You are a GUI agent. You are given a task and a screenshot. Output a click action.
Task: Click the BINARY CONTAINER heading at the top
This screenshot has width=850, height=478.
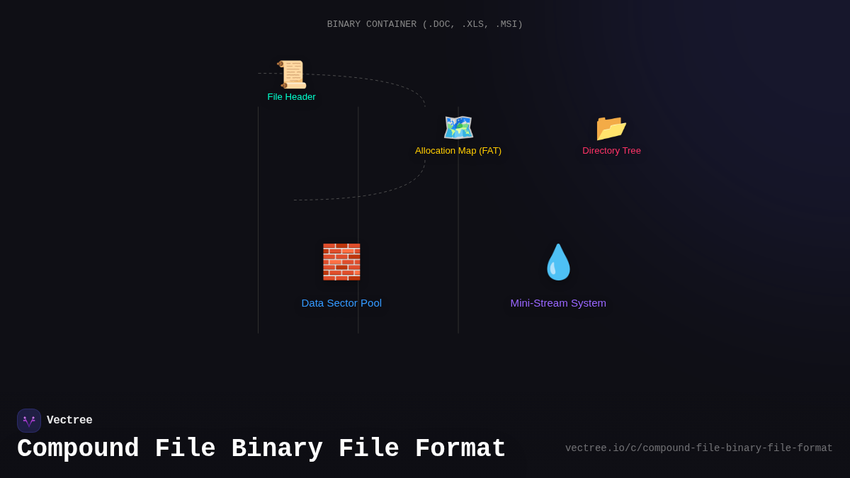[424, 23]
